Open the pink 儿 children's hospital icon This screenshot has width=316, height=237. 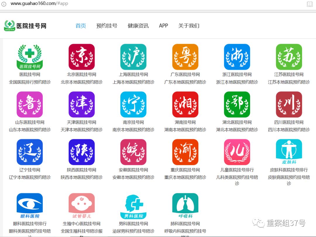click(x=237, y=152)
